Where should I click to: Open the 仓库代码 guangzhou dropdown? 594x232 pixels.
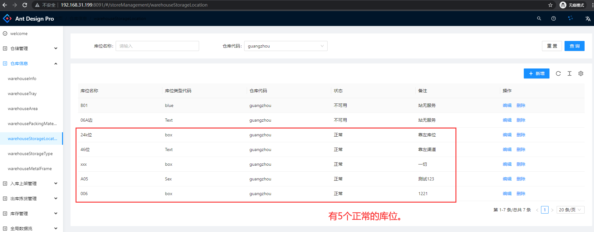coord(286,46)
